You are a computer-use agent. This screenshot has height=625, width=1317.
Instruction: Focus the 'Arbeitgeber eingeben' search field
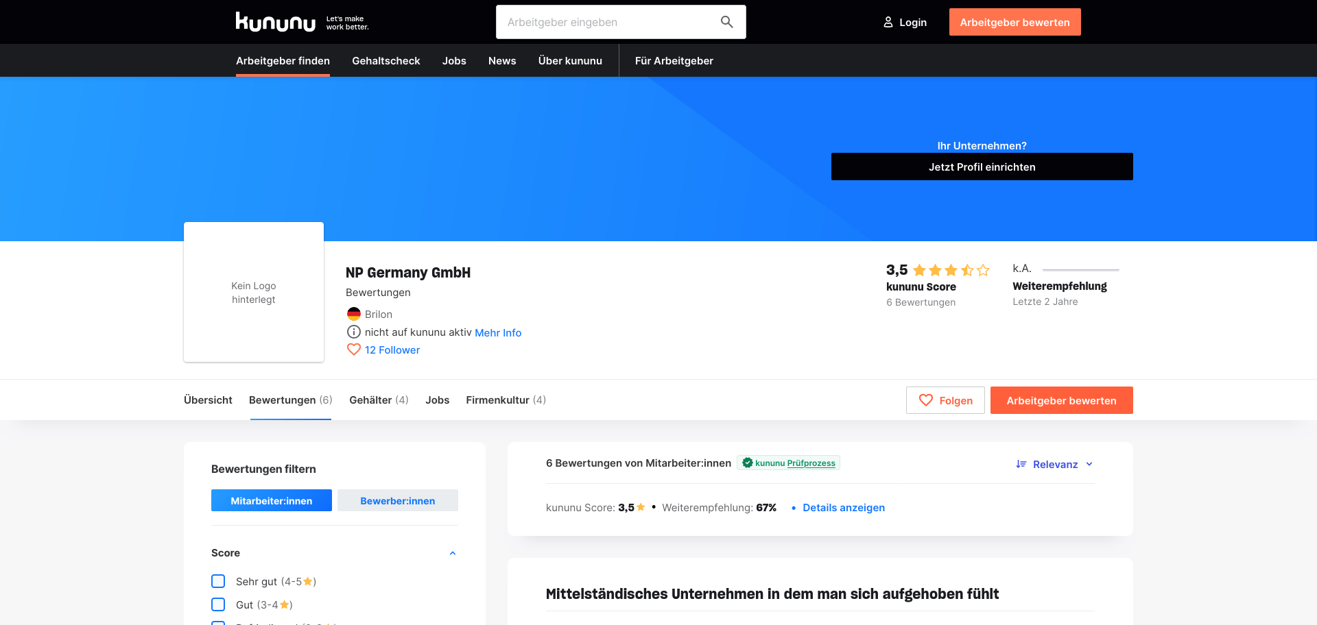click(608, 22)
